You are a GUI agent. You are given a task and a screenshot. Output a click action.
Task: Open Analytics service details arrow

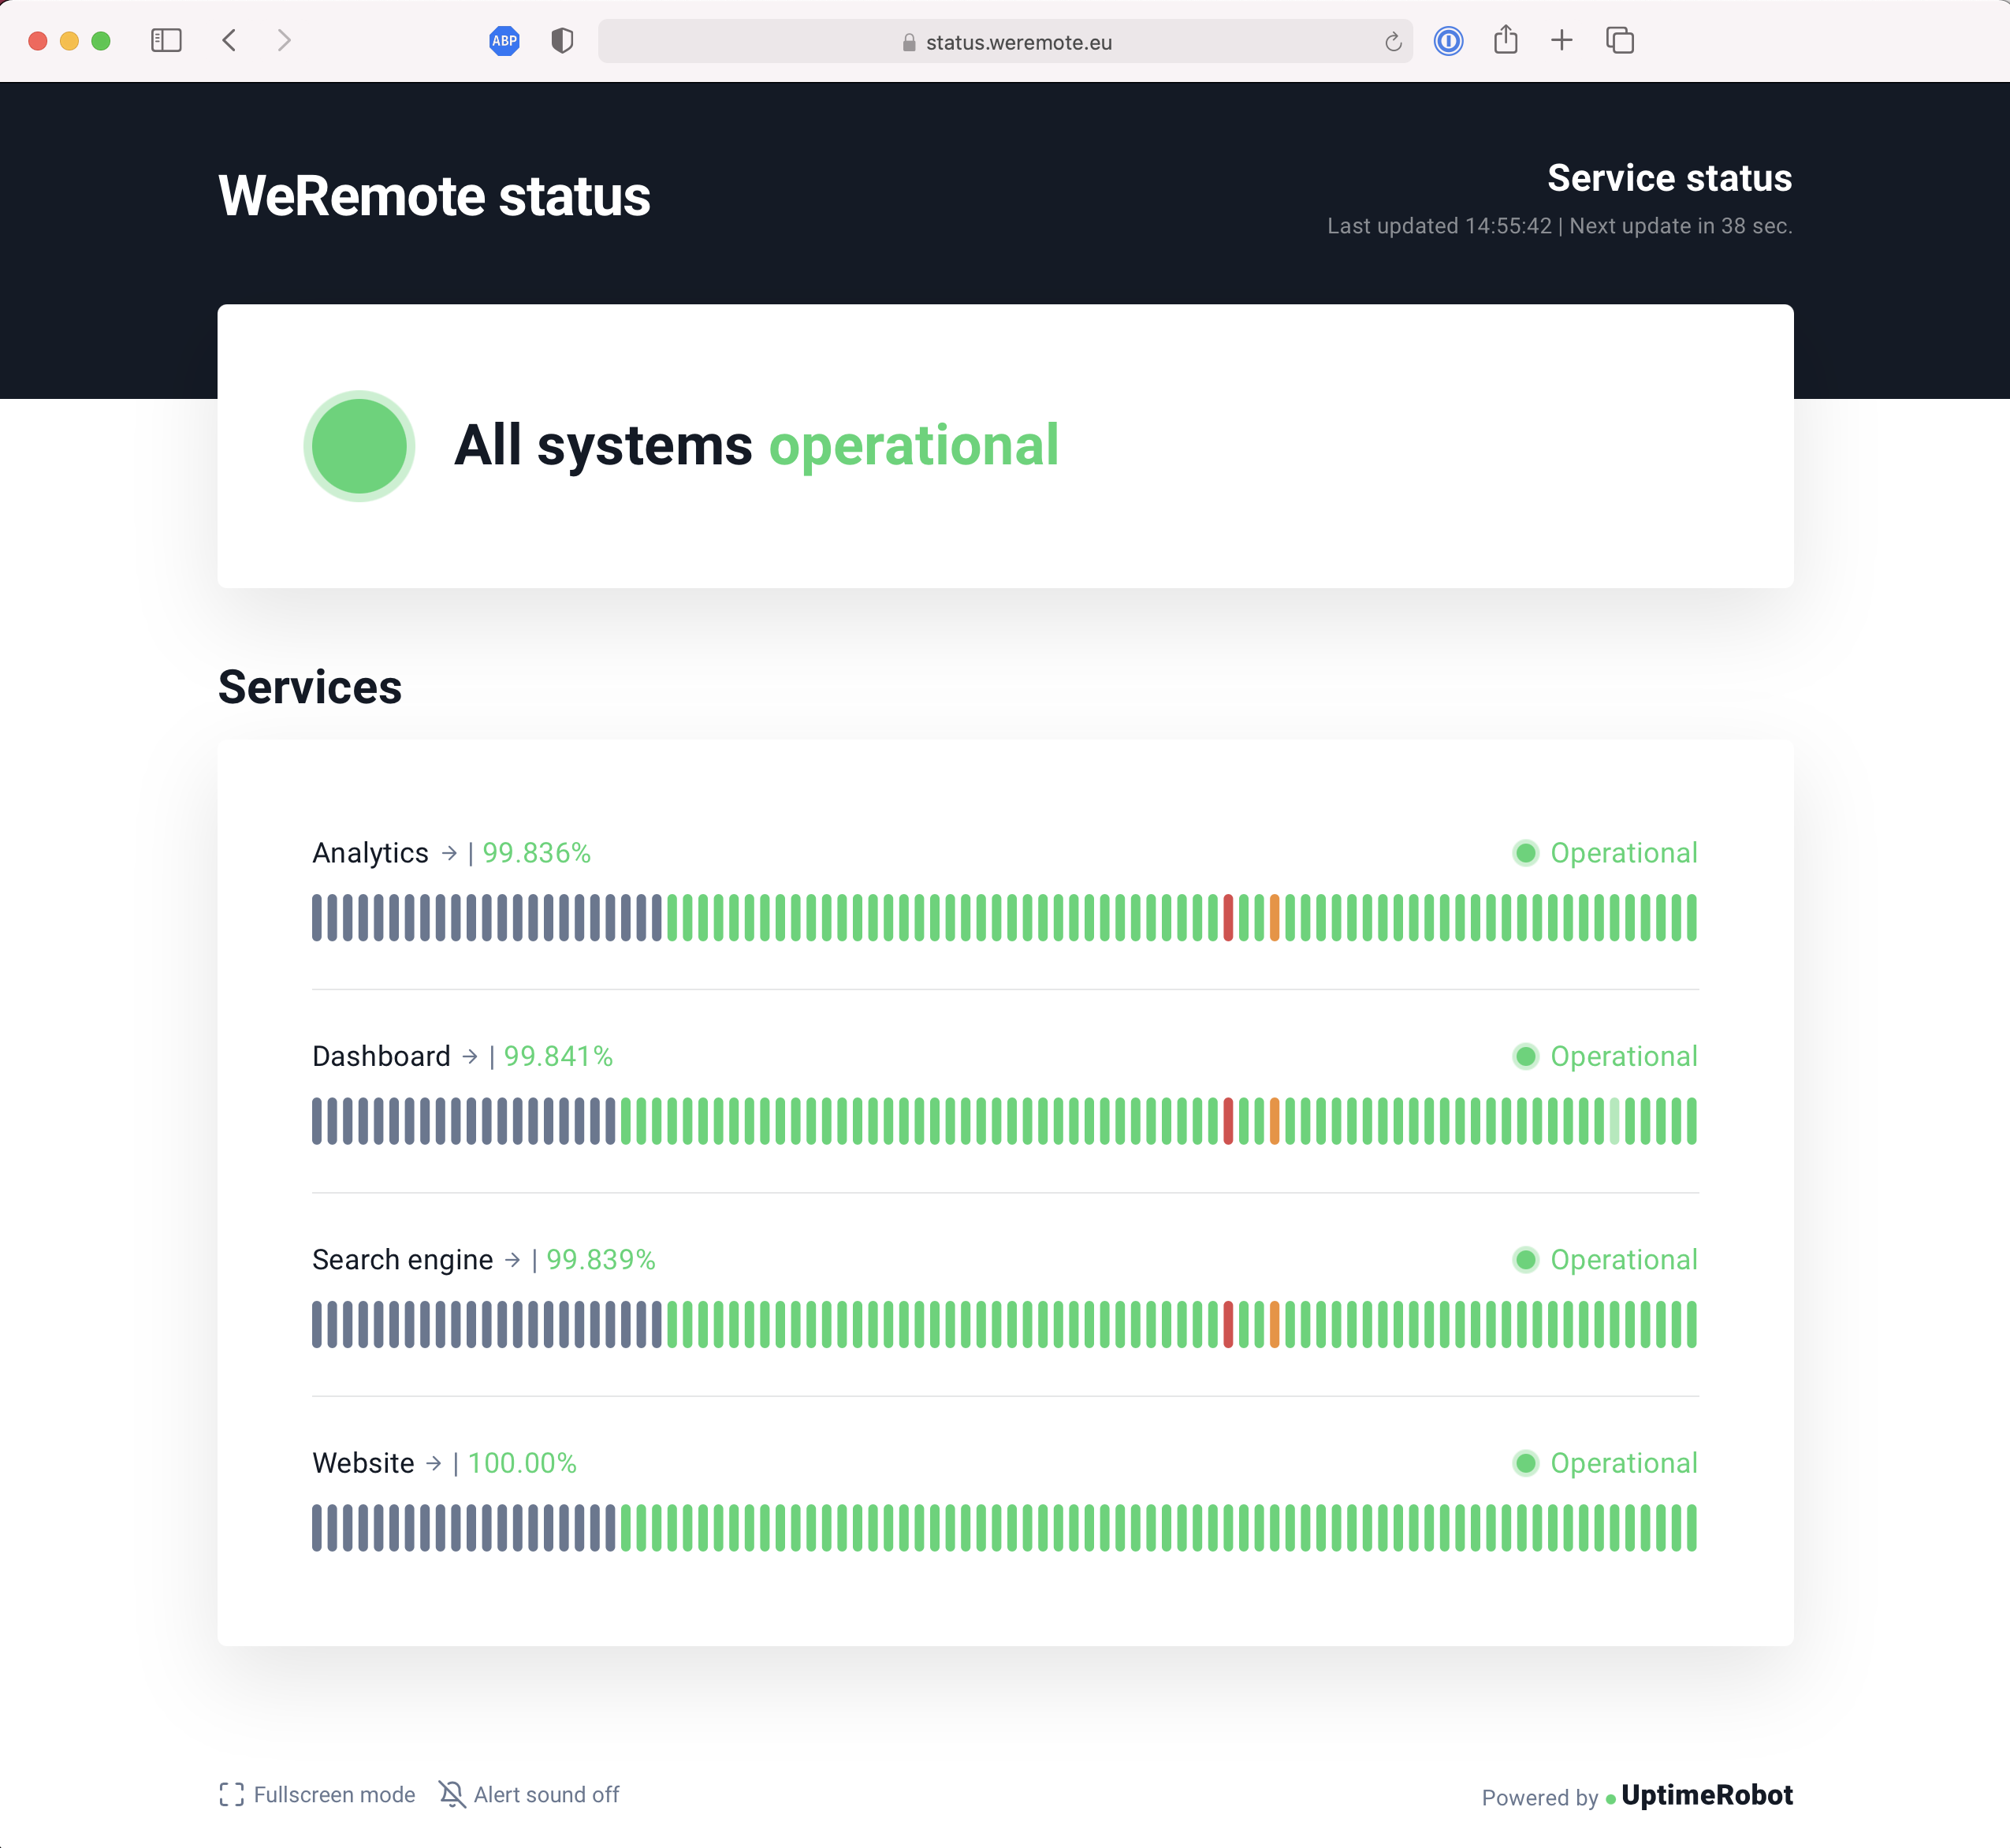click(449, 853)
